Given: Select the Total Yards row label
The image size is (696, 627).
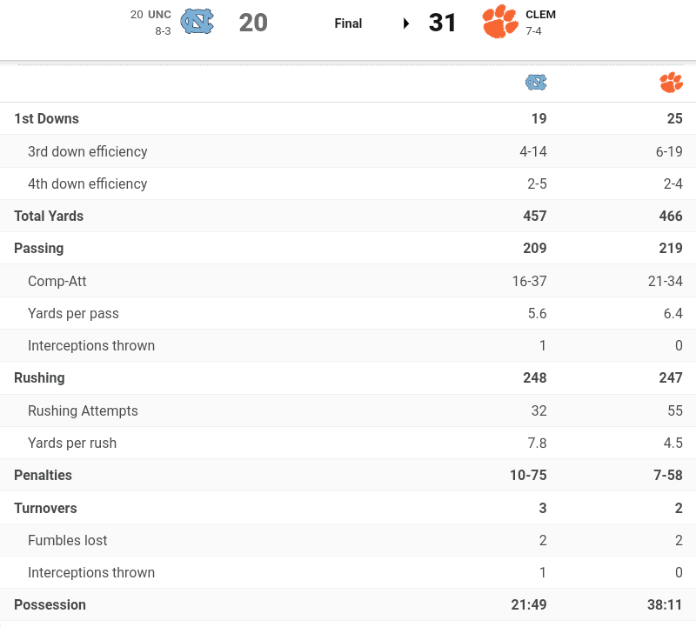Looking at the screenshot, I should coord(49,216).
